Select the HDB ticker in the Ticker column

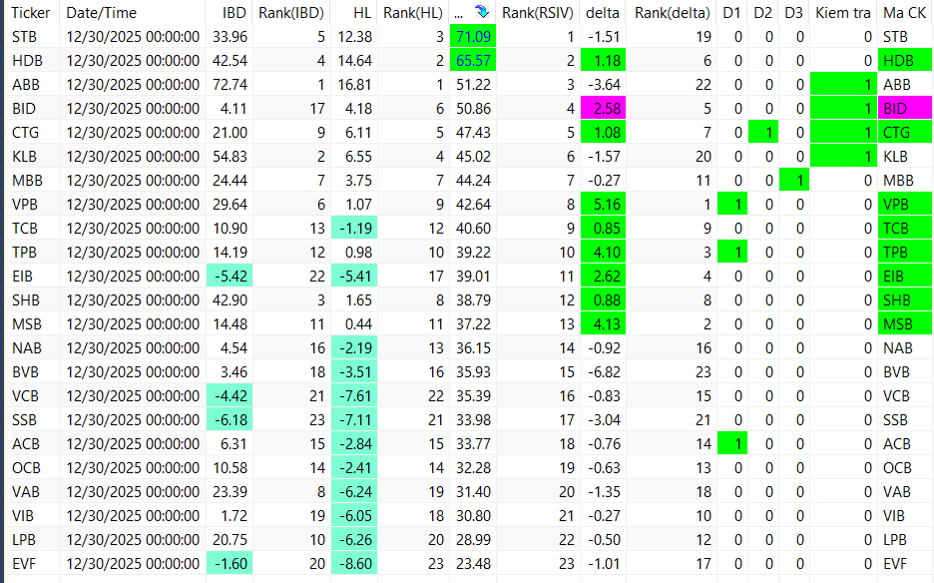pyautogui.click(x=26, y=61)
